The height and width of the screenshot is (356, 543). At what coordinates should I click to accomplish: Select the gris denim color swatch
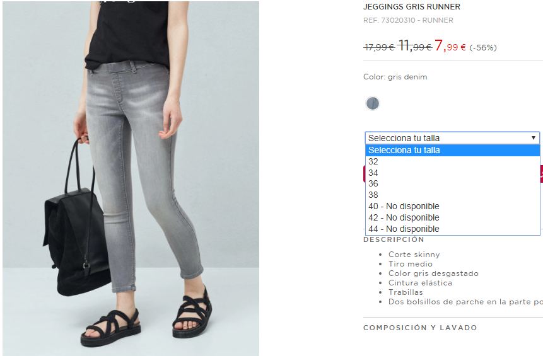click(373, 103)
